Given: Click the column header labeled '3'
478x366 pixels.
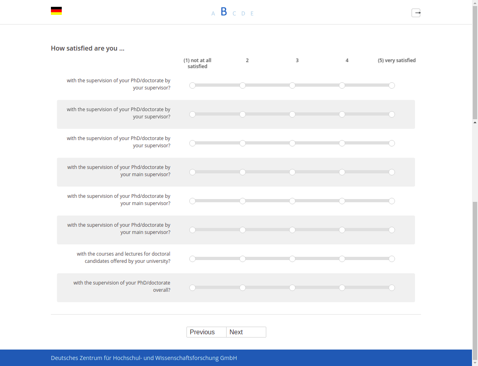Looking at the screenshot, I should point(297,60).
